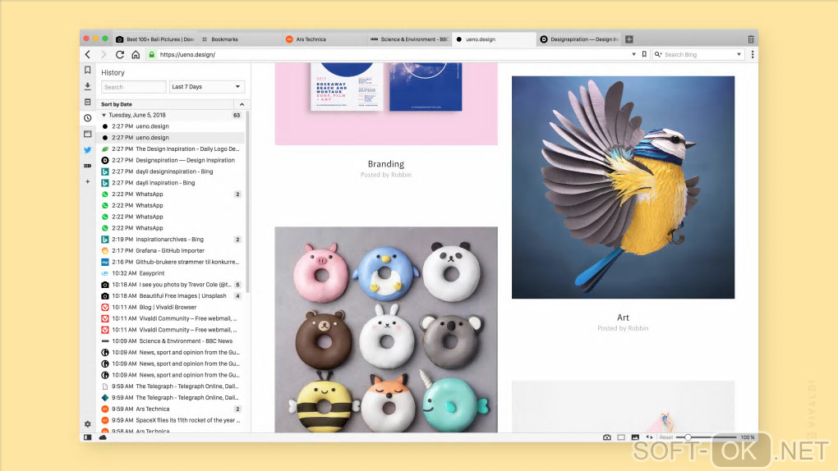Click the Search Bing field

click(698, 54)
